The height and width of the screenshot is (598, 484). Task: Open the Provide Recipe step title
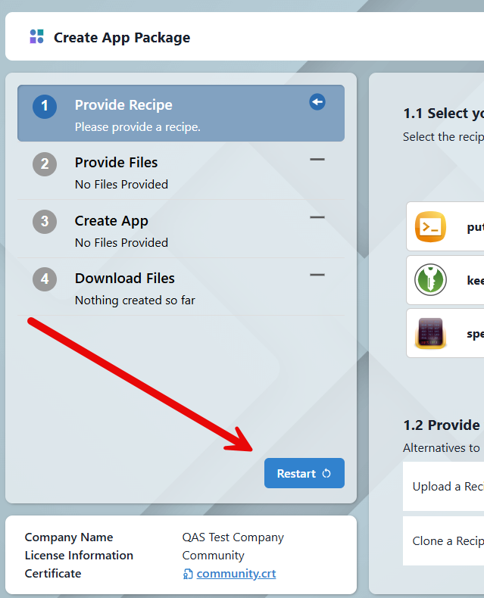point(123,105)
